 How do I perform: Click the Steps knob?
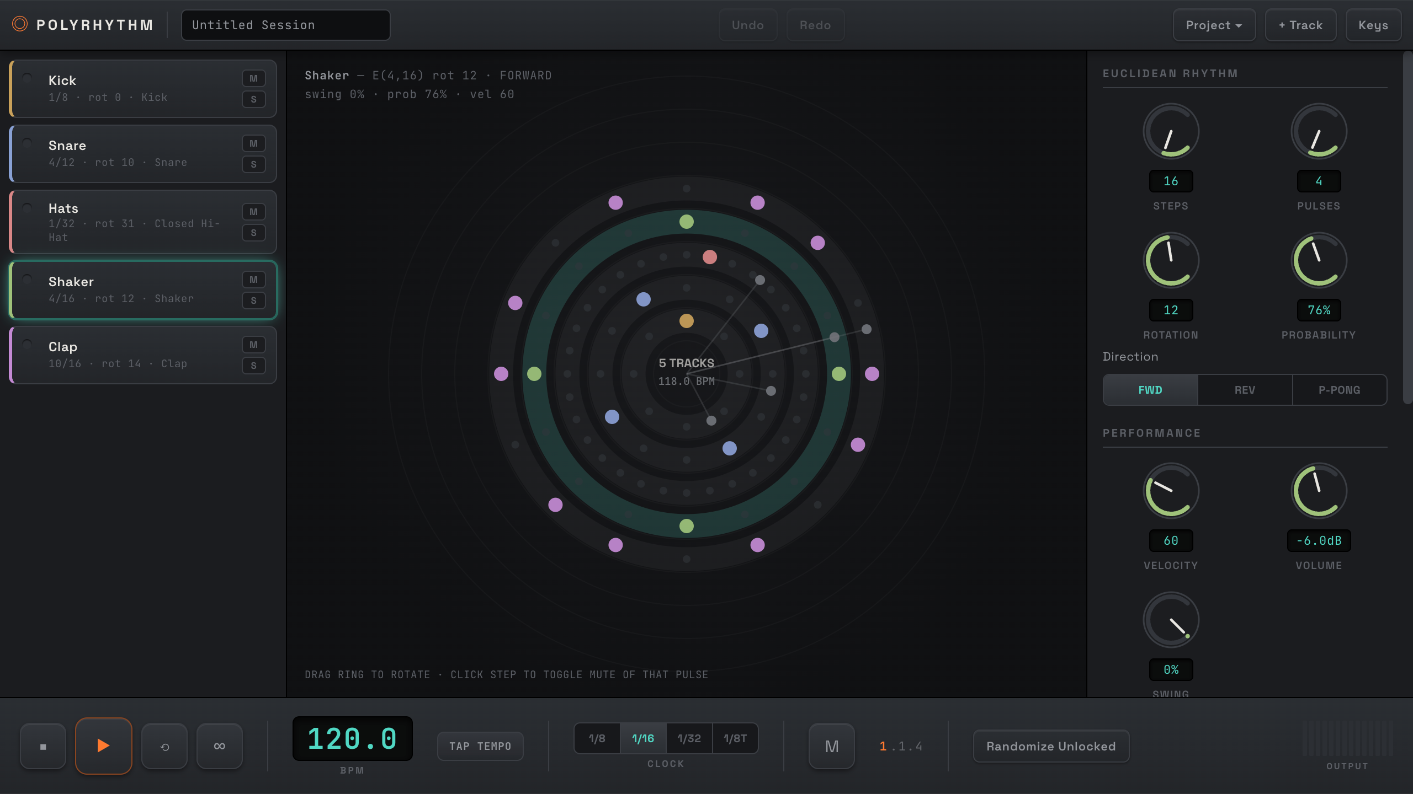point(1171,131)
